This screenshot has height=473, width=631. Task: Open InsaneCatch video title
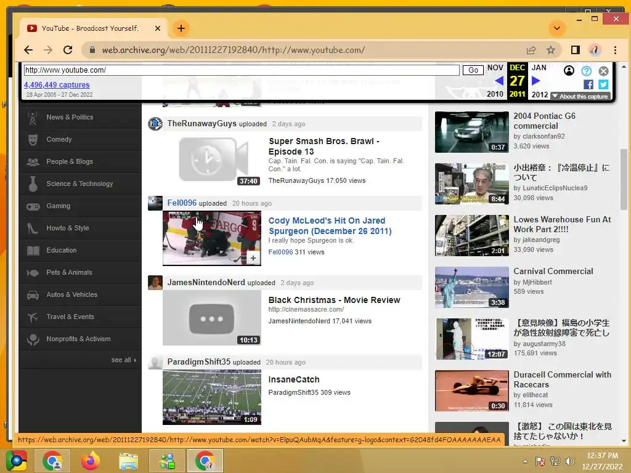[294, 379]
